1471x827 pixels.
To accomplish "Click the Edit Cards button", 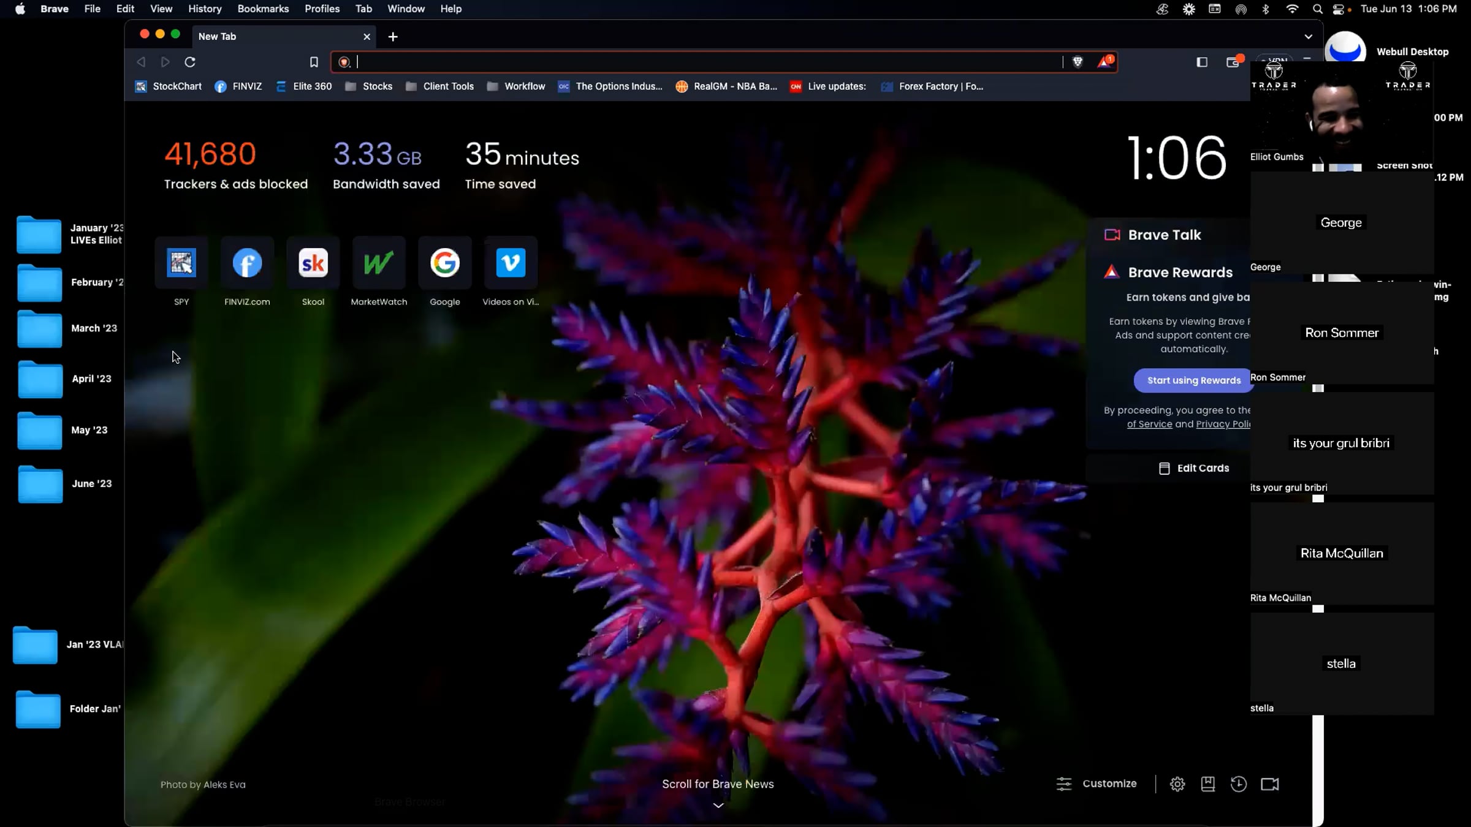I will click(x=1194, y=468).
